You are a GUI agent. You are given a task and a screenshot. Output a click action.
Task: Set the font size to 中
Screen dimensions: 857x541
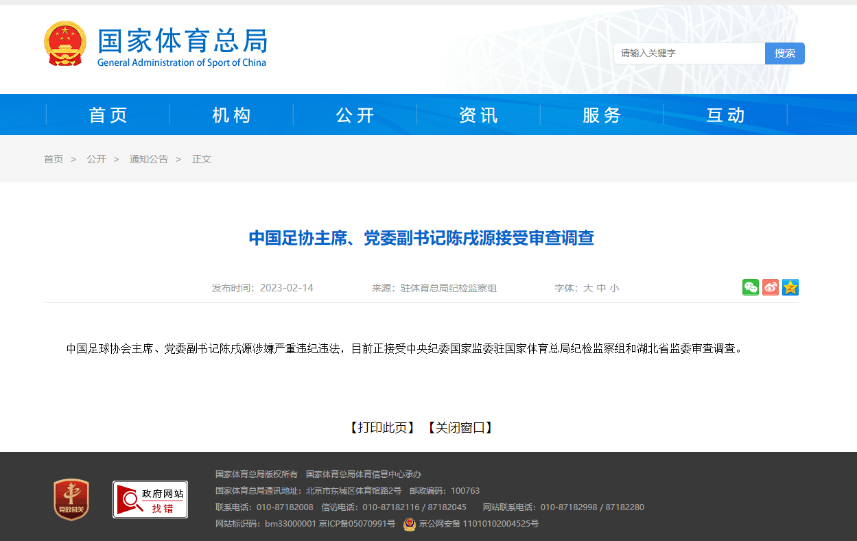pos(601,288)
